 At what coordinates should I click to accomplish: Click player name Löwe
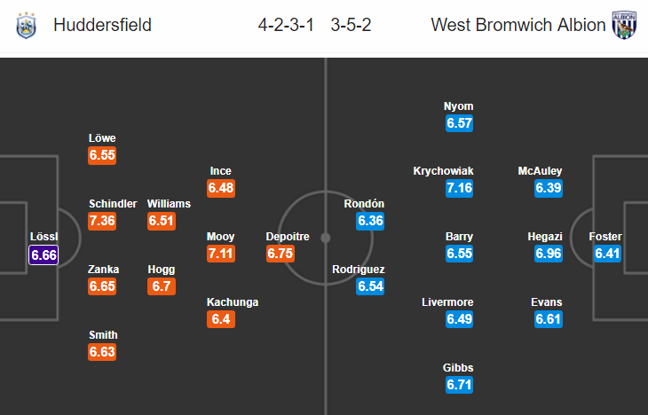click(102, 138)
